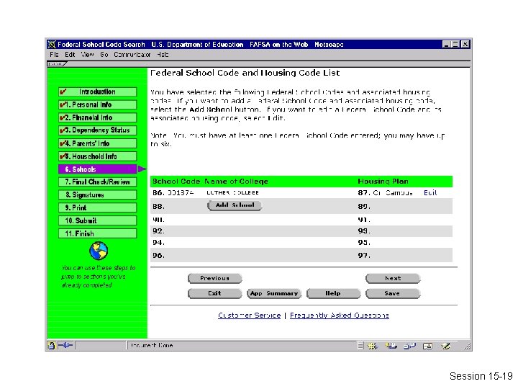Viewport: 518px width, 389px height.
Task: Click the Exit button
Action: (214, 293)
